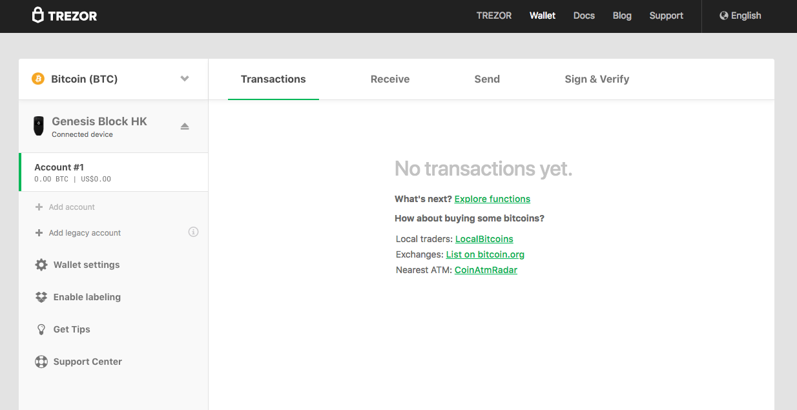
Task: Open the List on bitcoin.org link
Action: [x=485, y=254]
